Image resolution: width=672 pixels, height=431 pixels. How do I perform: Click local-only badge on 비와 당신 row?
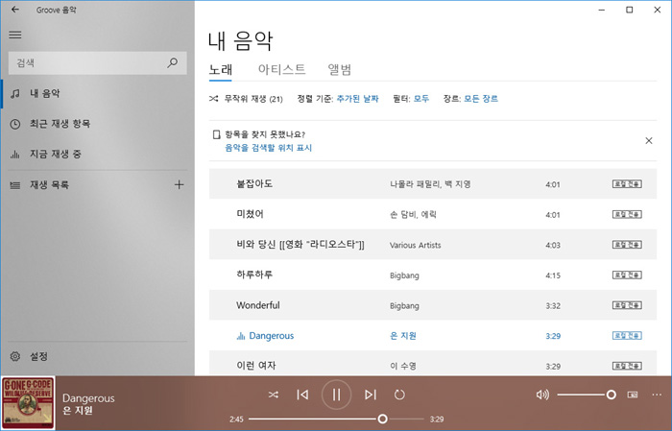627,245
